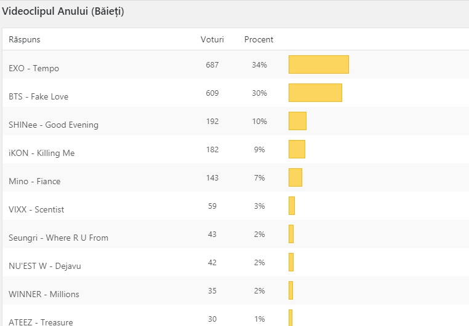This screenshot has height=326, width=469.
Task: Select the NU'EST W - Dejavu row
Action: [44, 266]
